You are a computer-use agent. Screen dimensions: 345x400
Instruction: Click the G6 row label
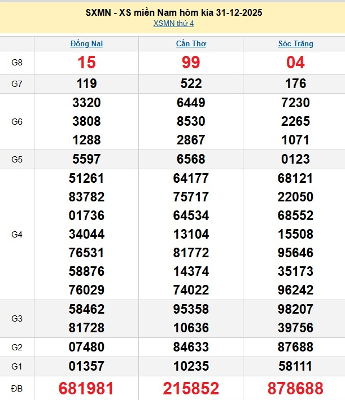(x=17, y=121)
